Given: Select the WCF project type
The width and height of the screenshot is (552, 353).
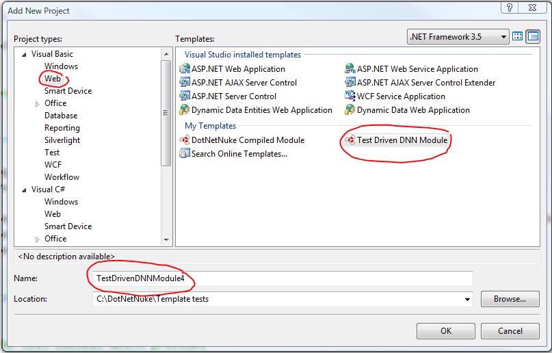Looking at the screenshot, I should pyautogui.click(x=53, y=165).
